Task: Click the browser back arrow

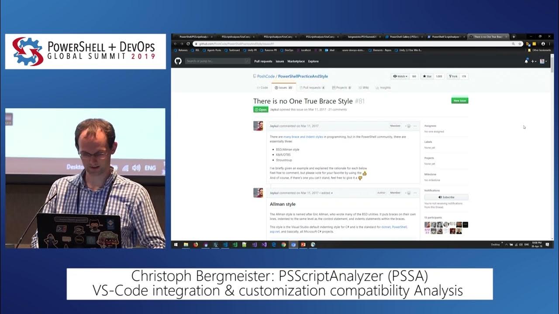Action: [x=176, y=44]
